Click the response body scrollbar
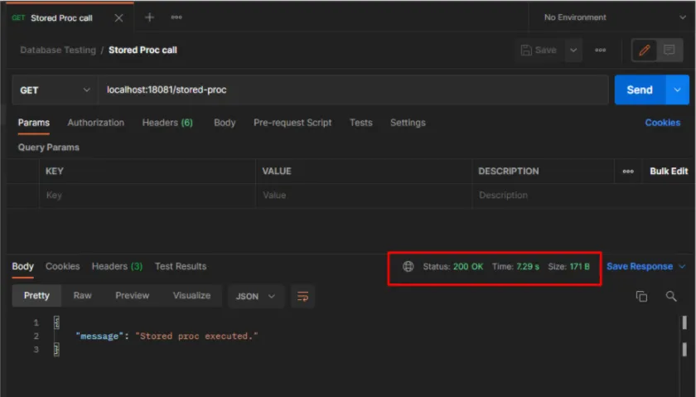The height and width of the screenshot is (397, 696). (x=684, y=336)
